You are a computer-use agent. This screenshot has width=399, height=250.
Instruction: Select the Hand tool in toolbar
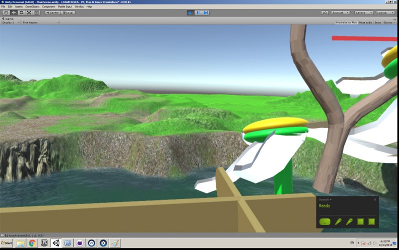(6, 12)
